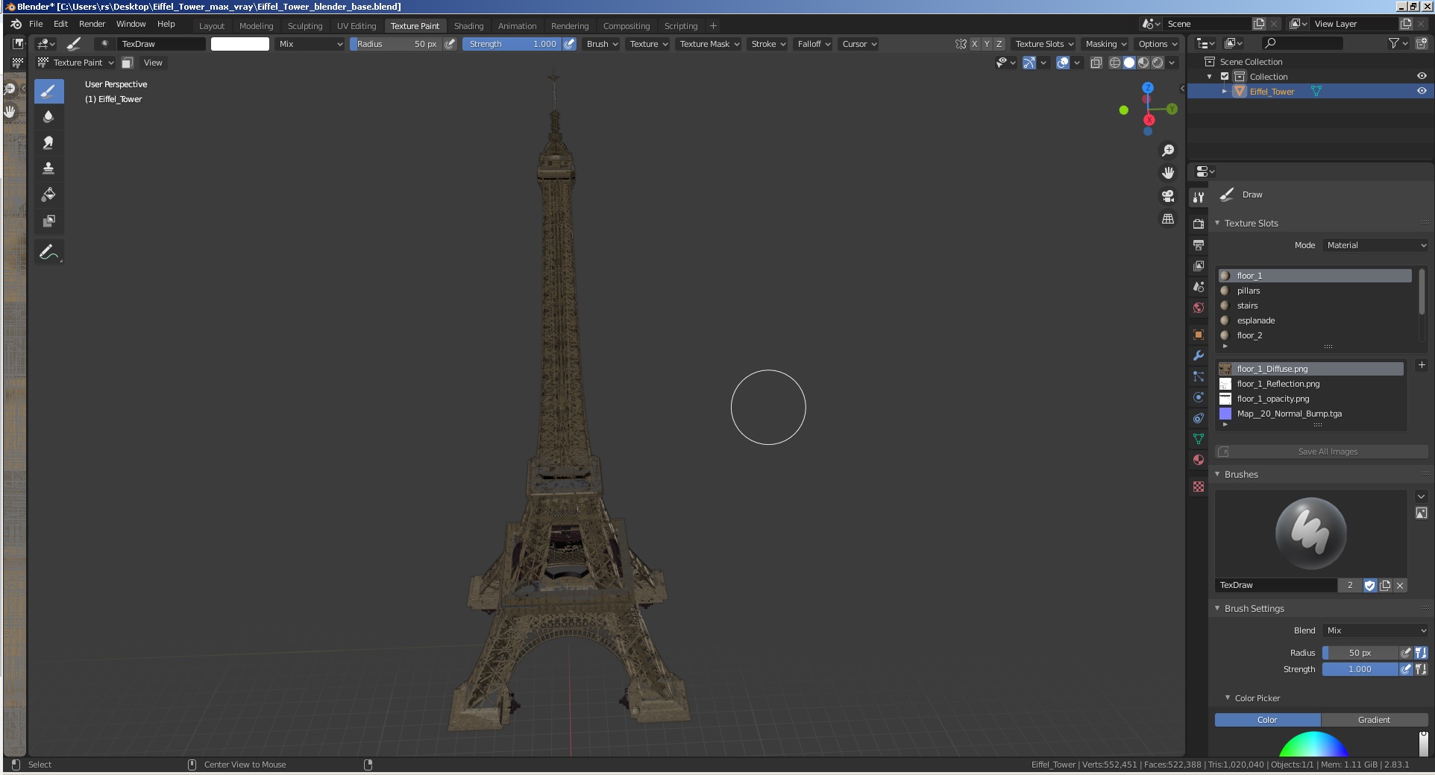The height and width of the screenshot is (775, 1435).
Task: Toggle X-ray display mode
Action: tap(1096, 63)
